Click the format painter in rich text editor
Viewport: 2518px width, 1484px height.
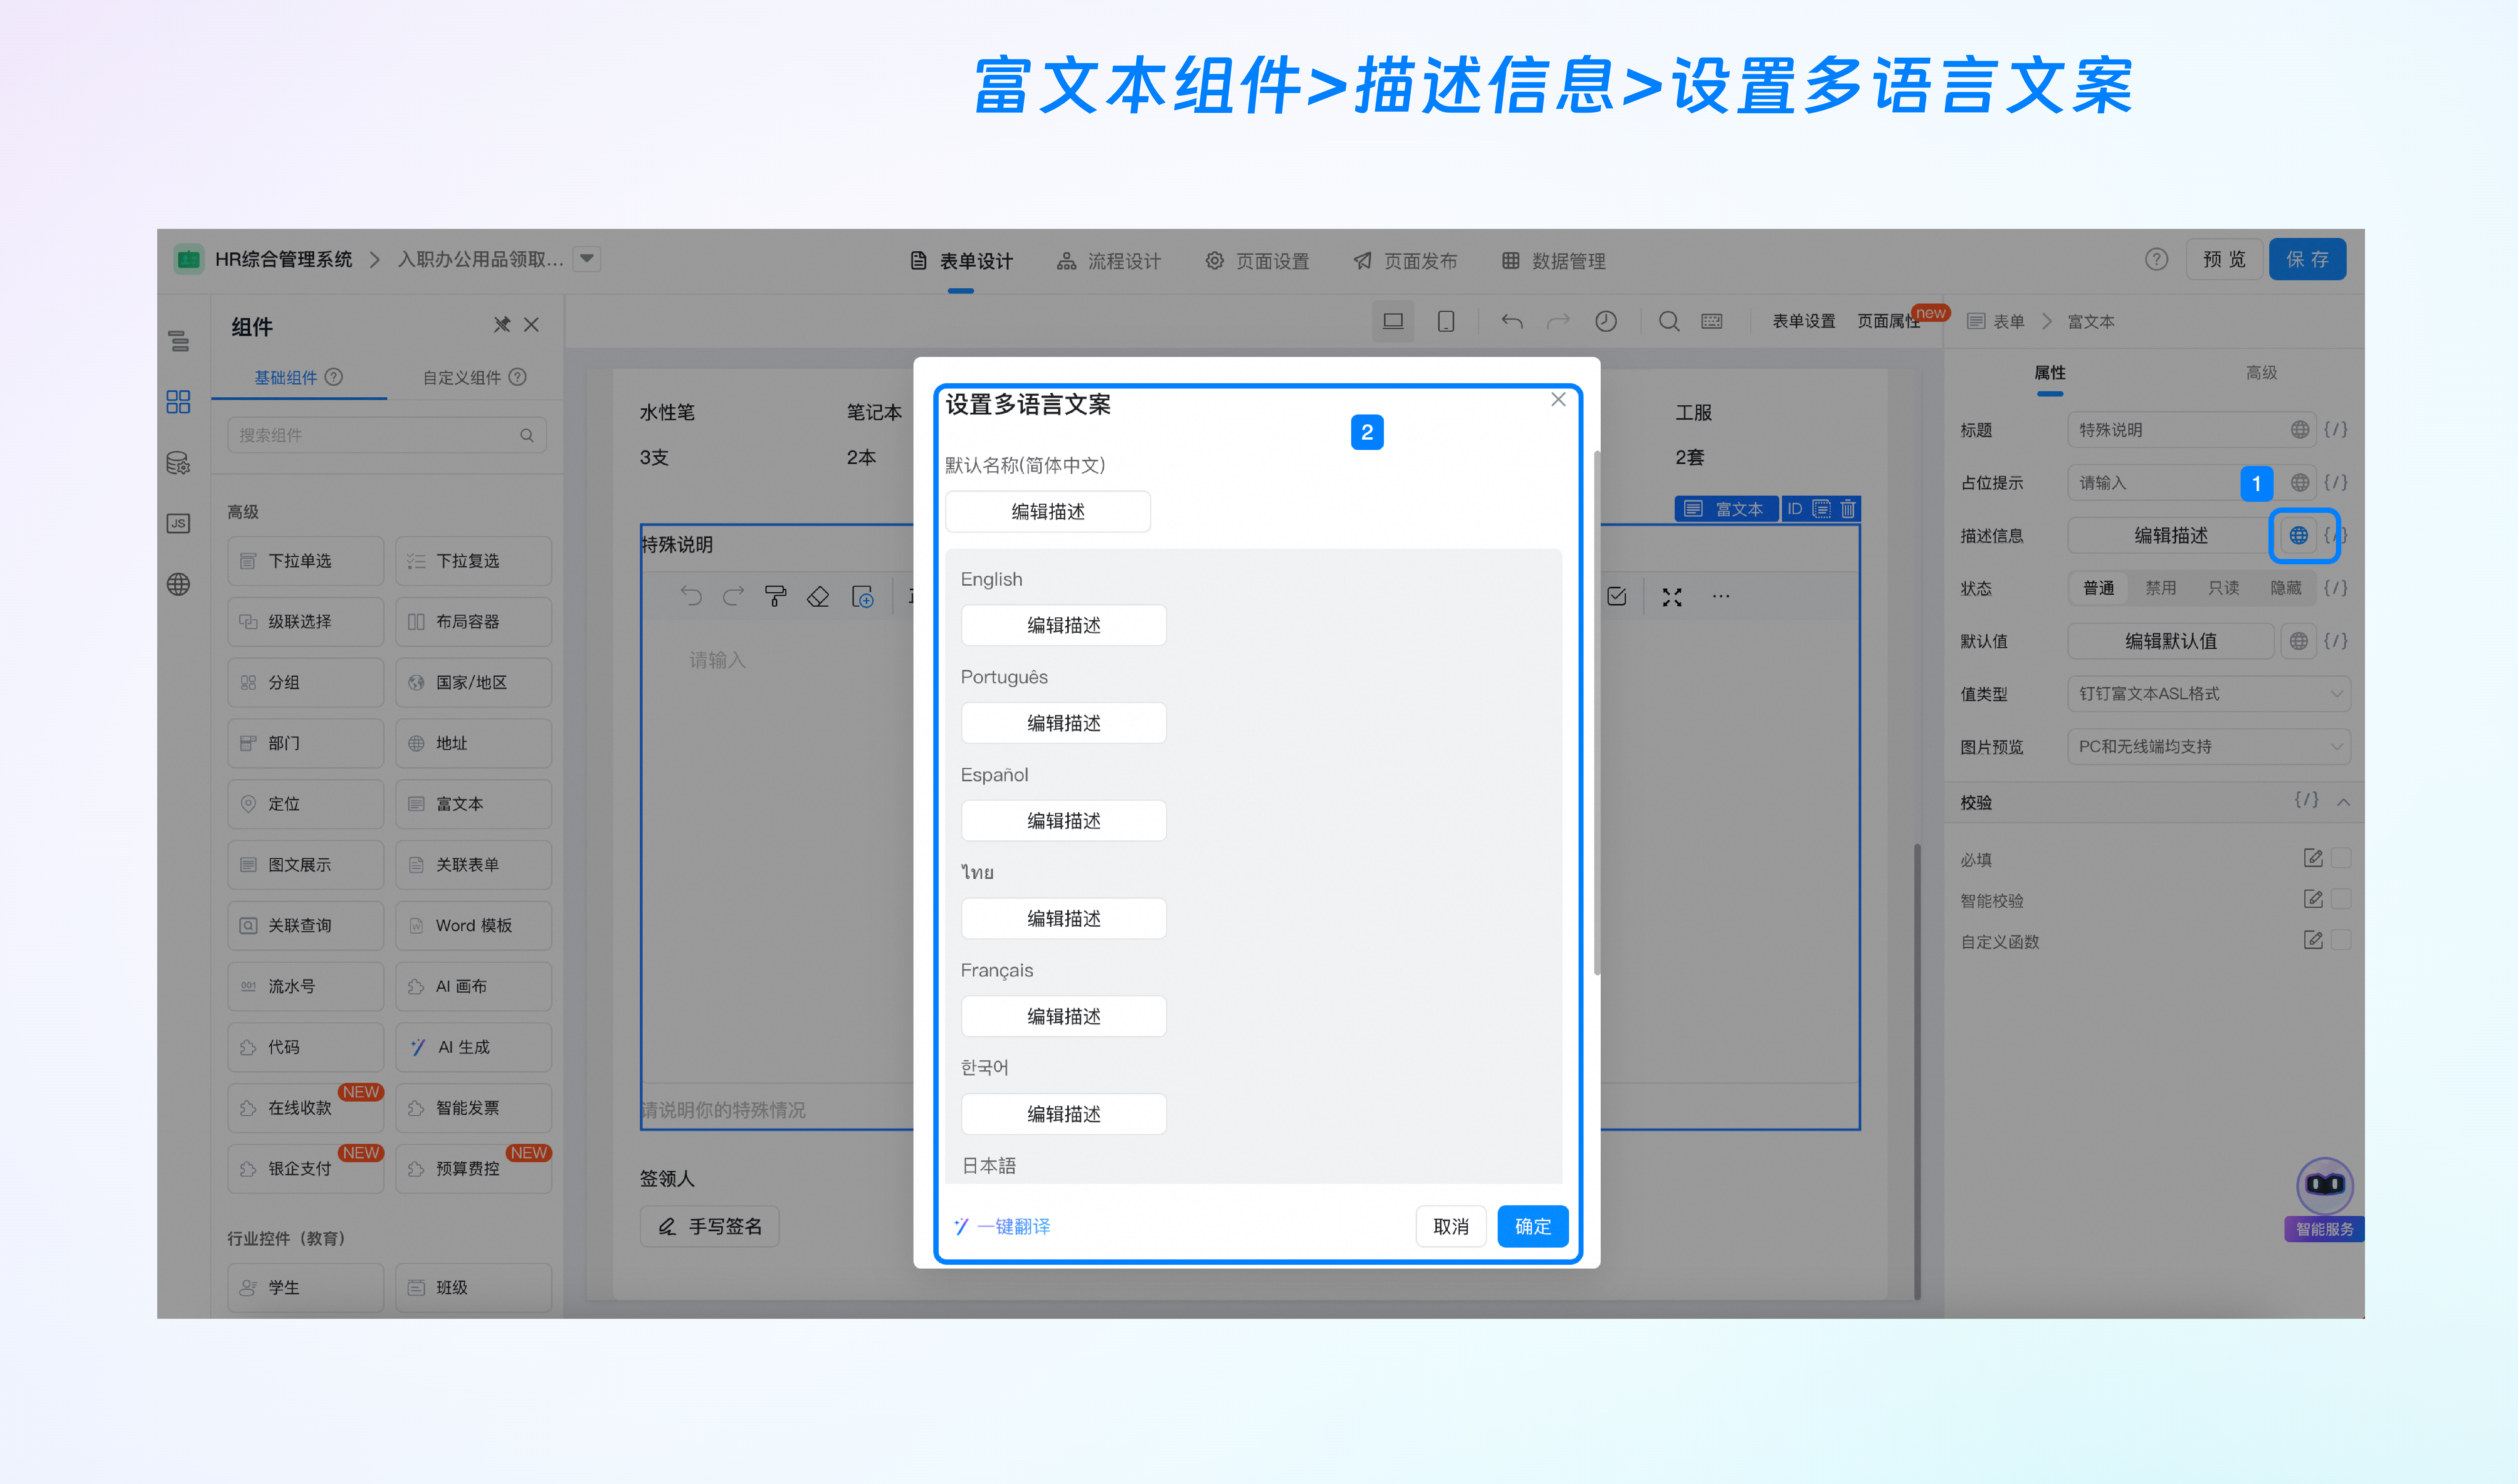pyautogui.click(x=775, y=597)
